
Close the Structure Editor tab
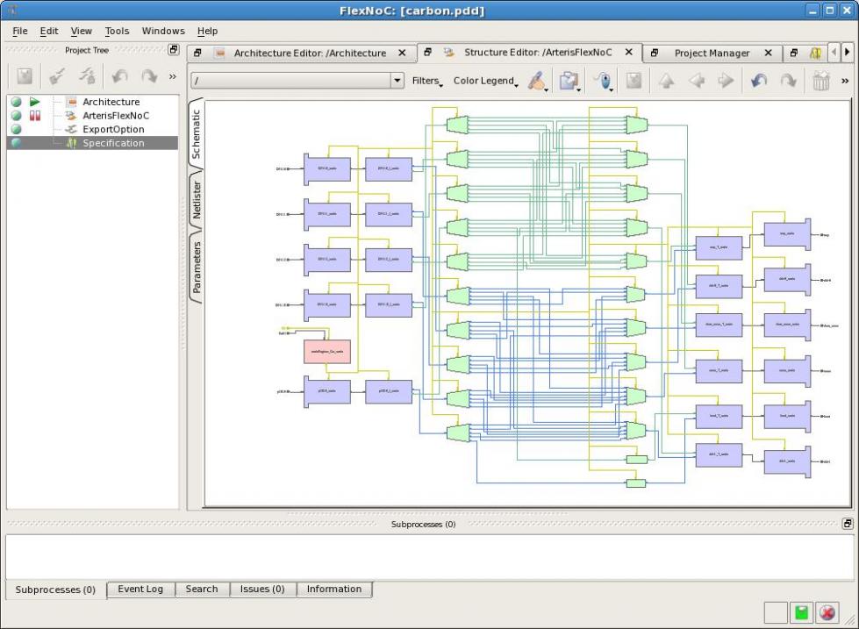pyautogui.click(x=629, y=52)
